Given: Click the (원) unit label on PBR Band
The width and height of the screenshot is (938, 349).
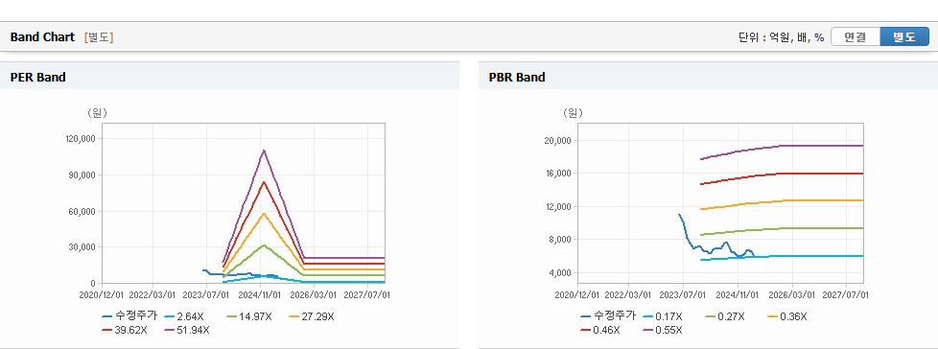Looking at the screenshot, I should coord(573,113).
